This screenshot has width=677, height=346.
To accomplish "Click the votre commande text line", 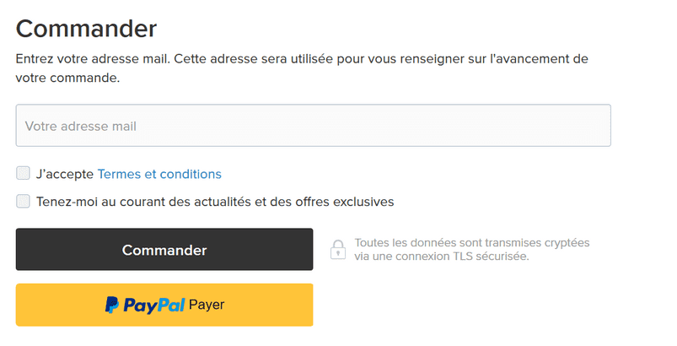I will 67,78.
